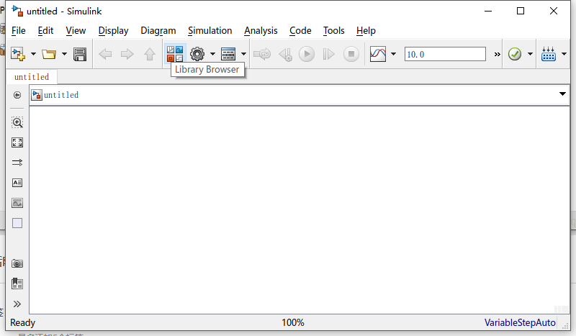Screen dimensions: 576x336
Task: Click the Open folder icon
Action: tap(48, 54)
